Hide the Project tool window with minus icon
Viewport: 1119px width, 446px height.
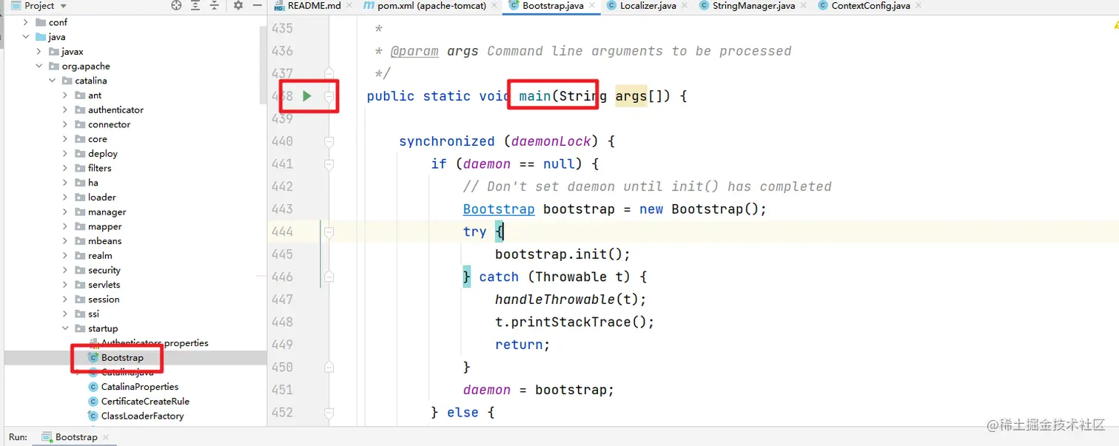(257, 5)
